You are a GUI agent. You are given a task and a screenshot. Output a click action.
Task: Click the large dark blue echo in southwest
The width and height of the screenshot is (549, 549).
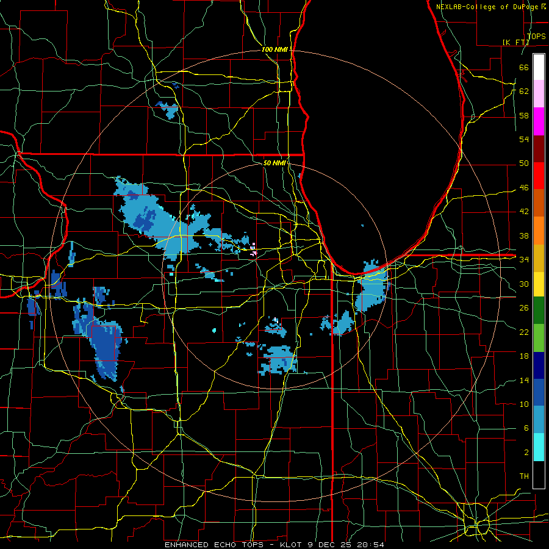105,350
